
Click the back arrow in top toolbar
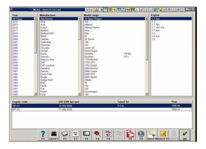coord(92,9)
